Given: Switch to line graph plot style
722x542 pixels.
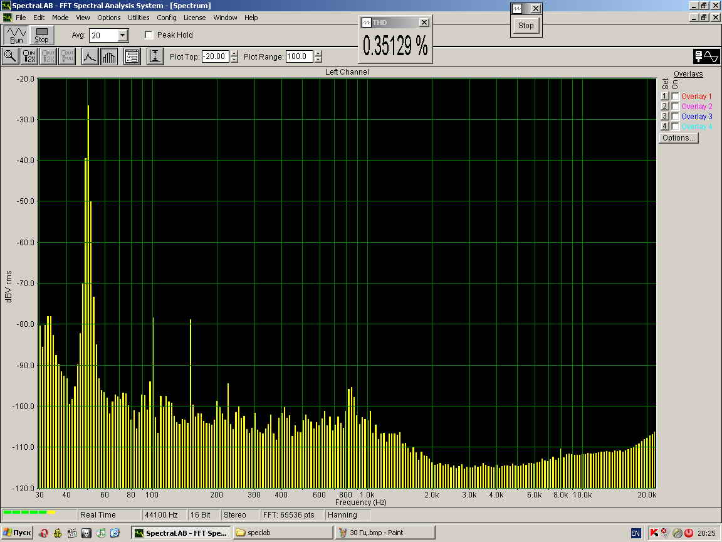Looking at the screenshot, I should pyautogui.click(x=90, y=56).
